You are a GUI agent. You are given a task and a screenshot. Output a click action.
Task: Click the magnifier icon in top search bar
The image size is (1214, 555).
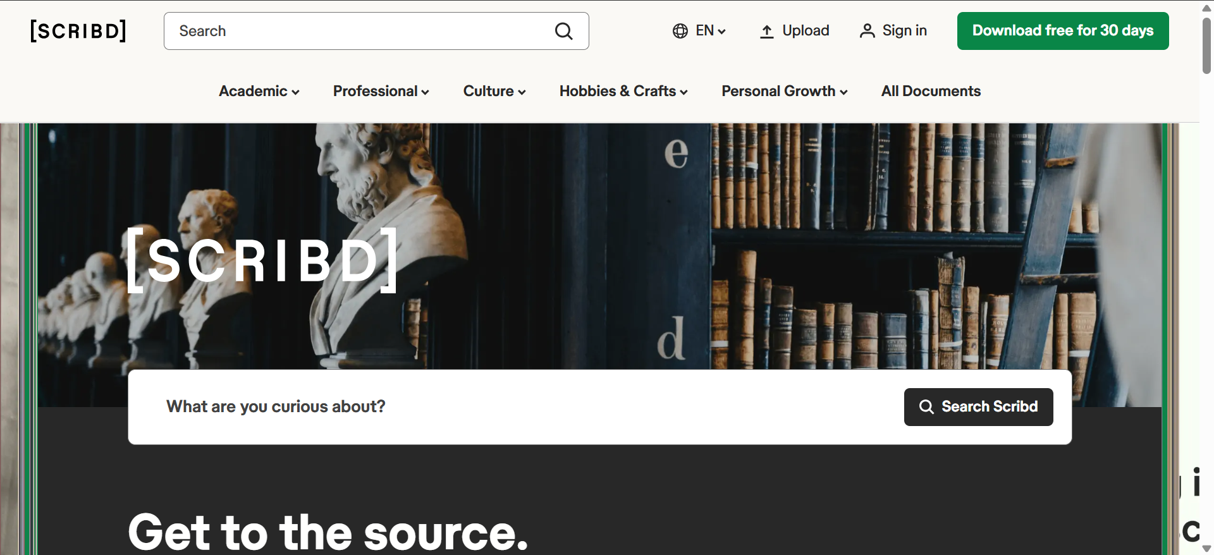click(x=563, y=31)
